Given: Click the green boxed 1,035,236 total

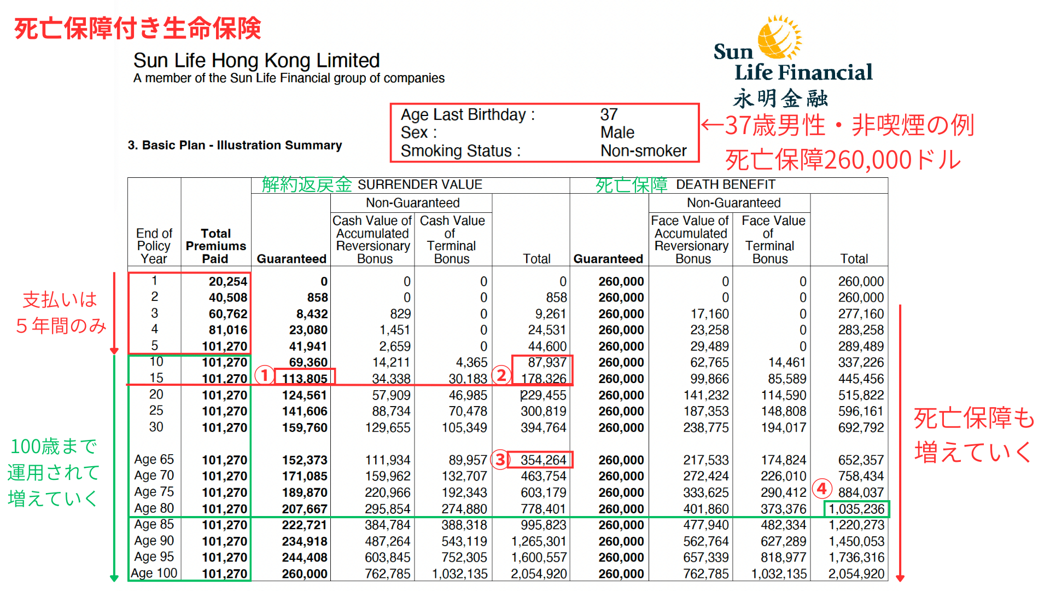Looking at the screenshot, I should pyautogui.click(x=856, y=509).
